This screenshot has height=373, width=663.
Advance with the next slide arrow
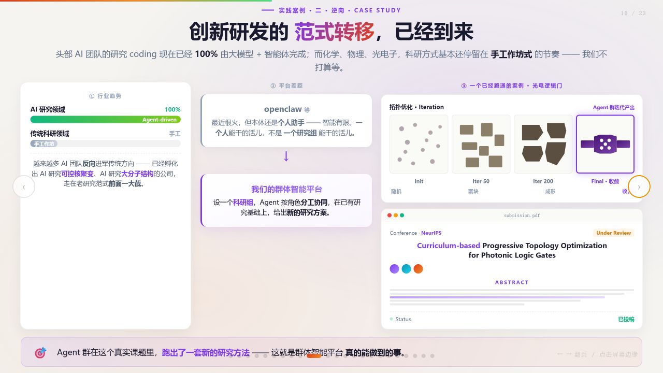click(639, 187)
